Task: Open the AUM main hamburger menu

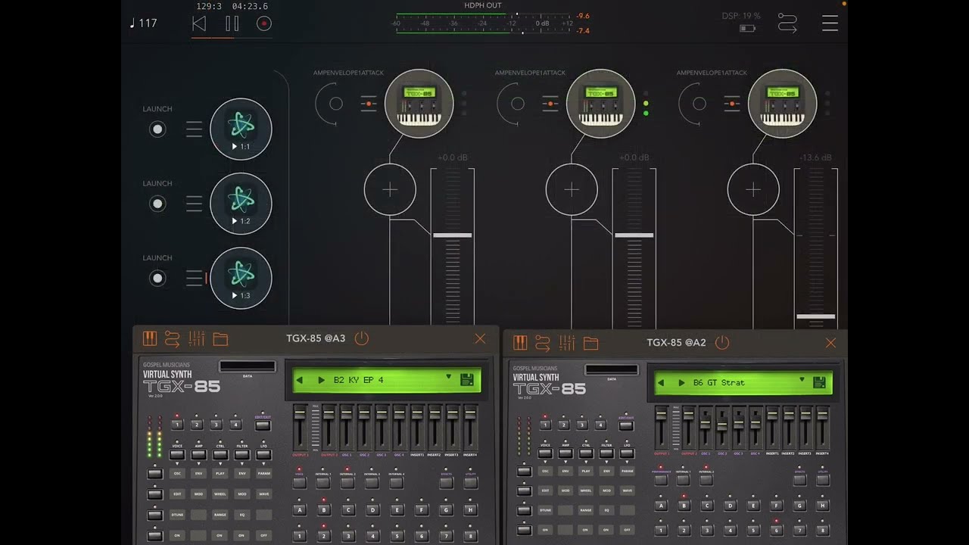Action: coord(830,23)
